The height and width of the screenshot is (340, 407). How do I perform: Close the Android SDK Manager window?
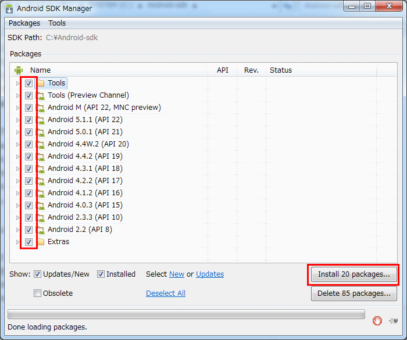pyautogui.click(x=389, y=6)
